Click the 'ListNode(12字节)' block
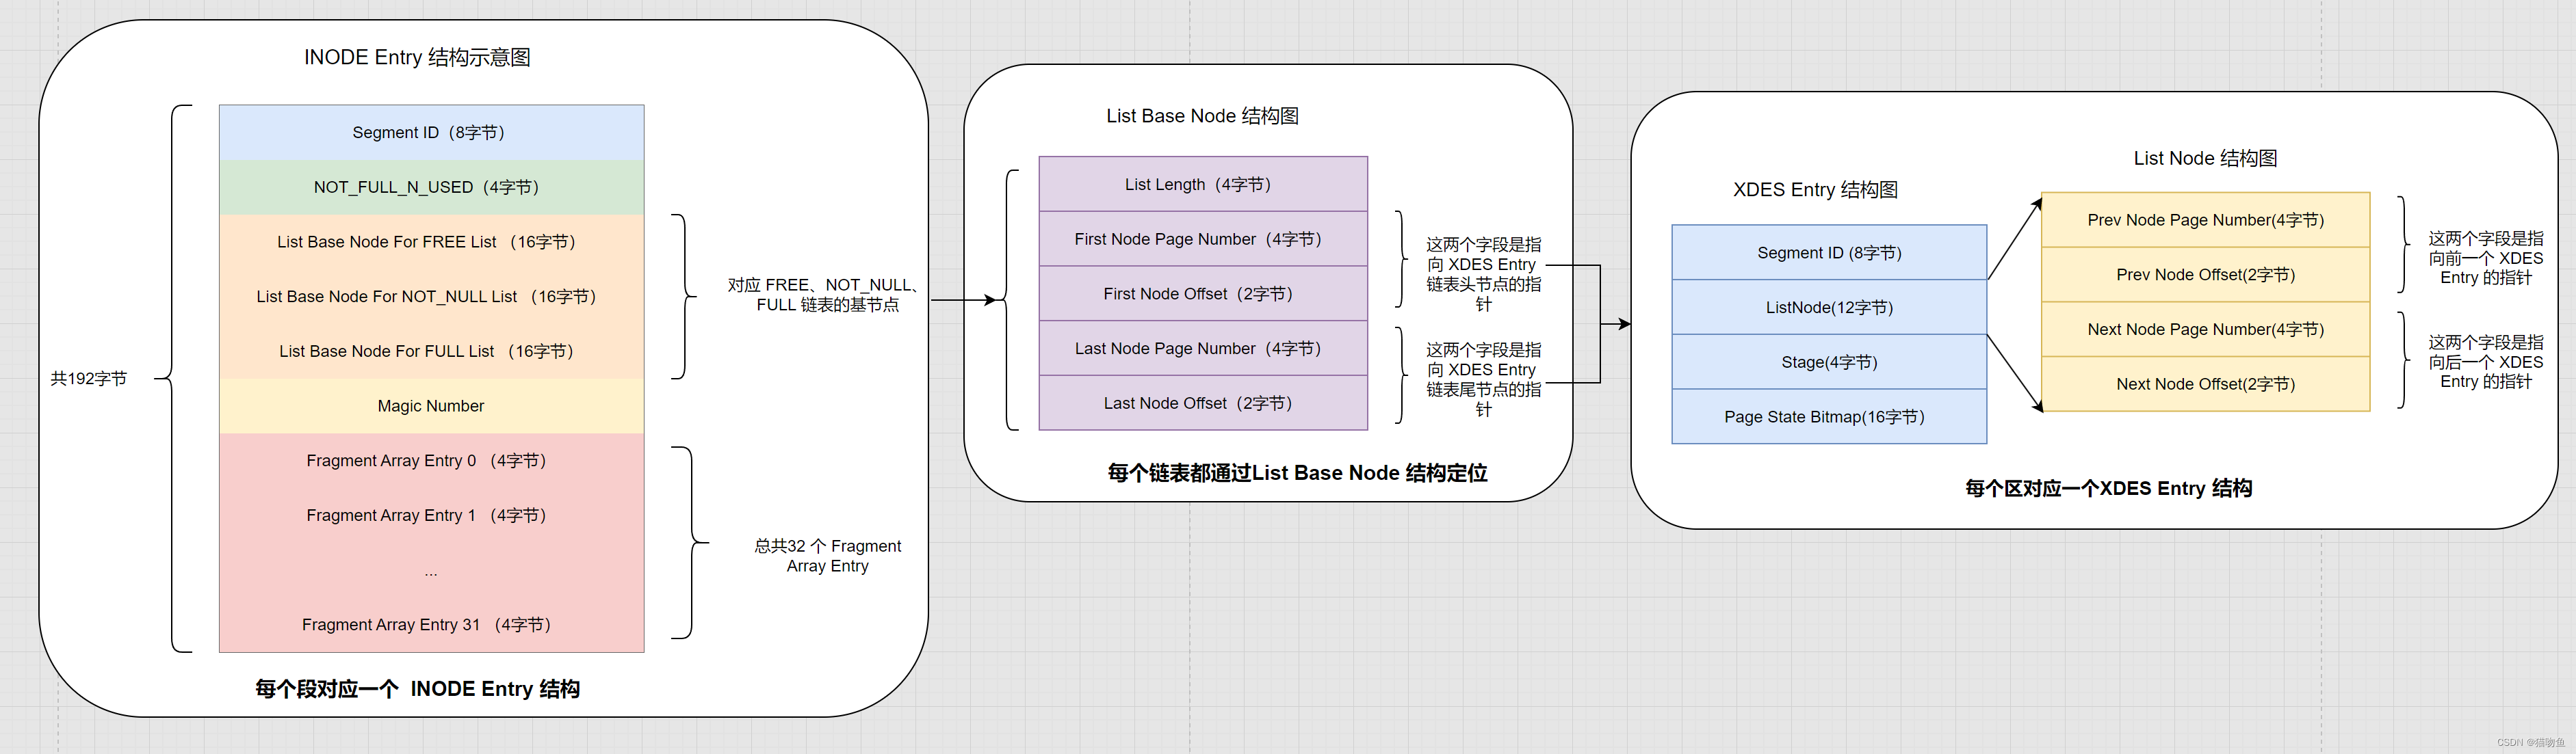Screen dimensions: 2576x754 coord(1829,308)
